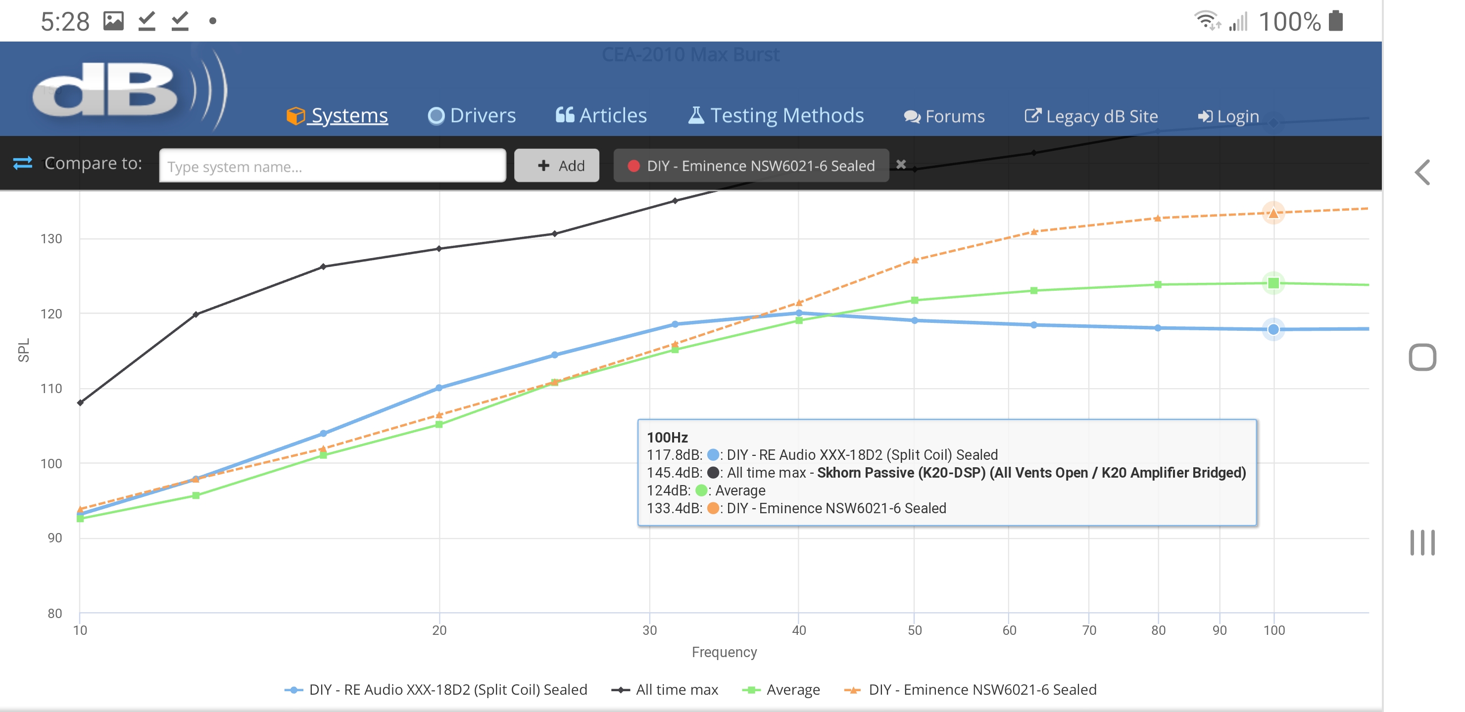Toggle Average legend series
The width and height of the screenshot is (1465, 712).
click(781, 689)
